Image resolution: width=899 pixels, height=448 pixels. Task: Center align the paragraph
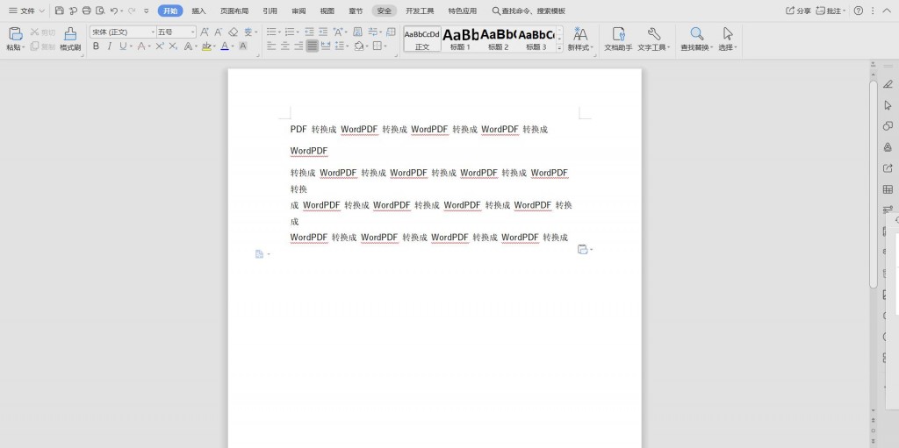click(x=285, y=46)
